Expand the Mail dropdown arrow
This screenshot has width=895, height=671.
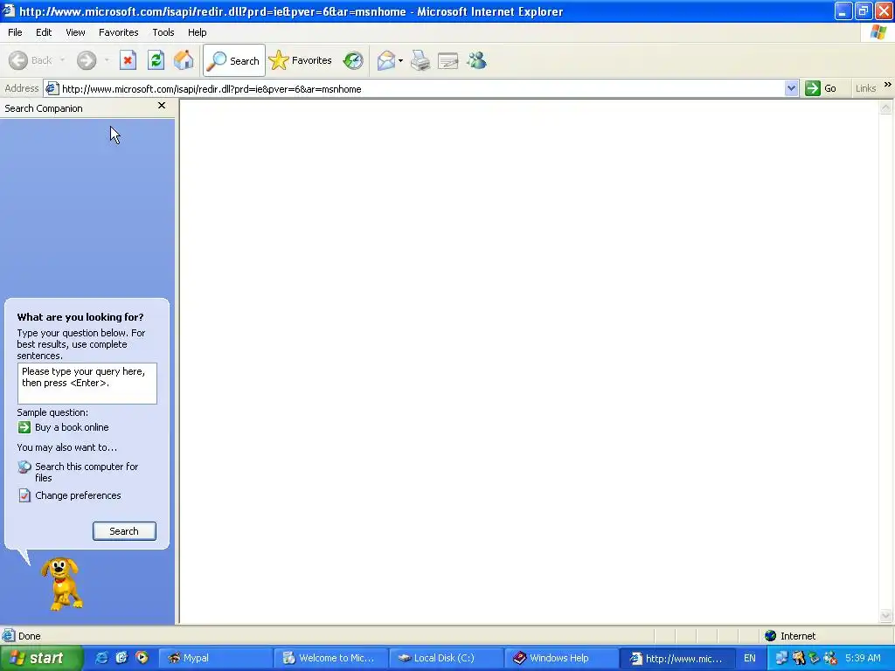coord(400,60)
